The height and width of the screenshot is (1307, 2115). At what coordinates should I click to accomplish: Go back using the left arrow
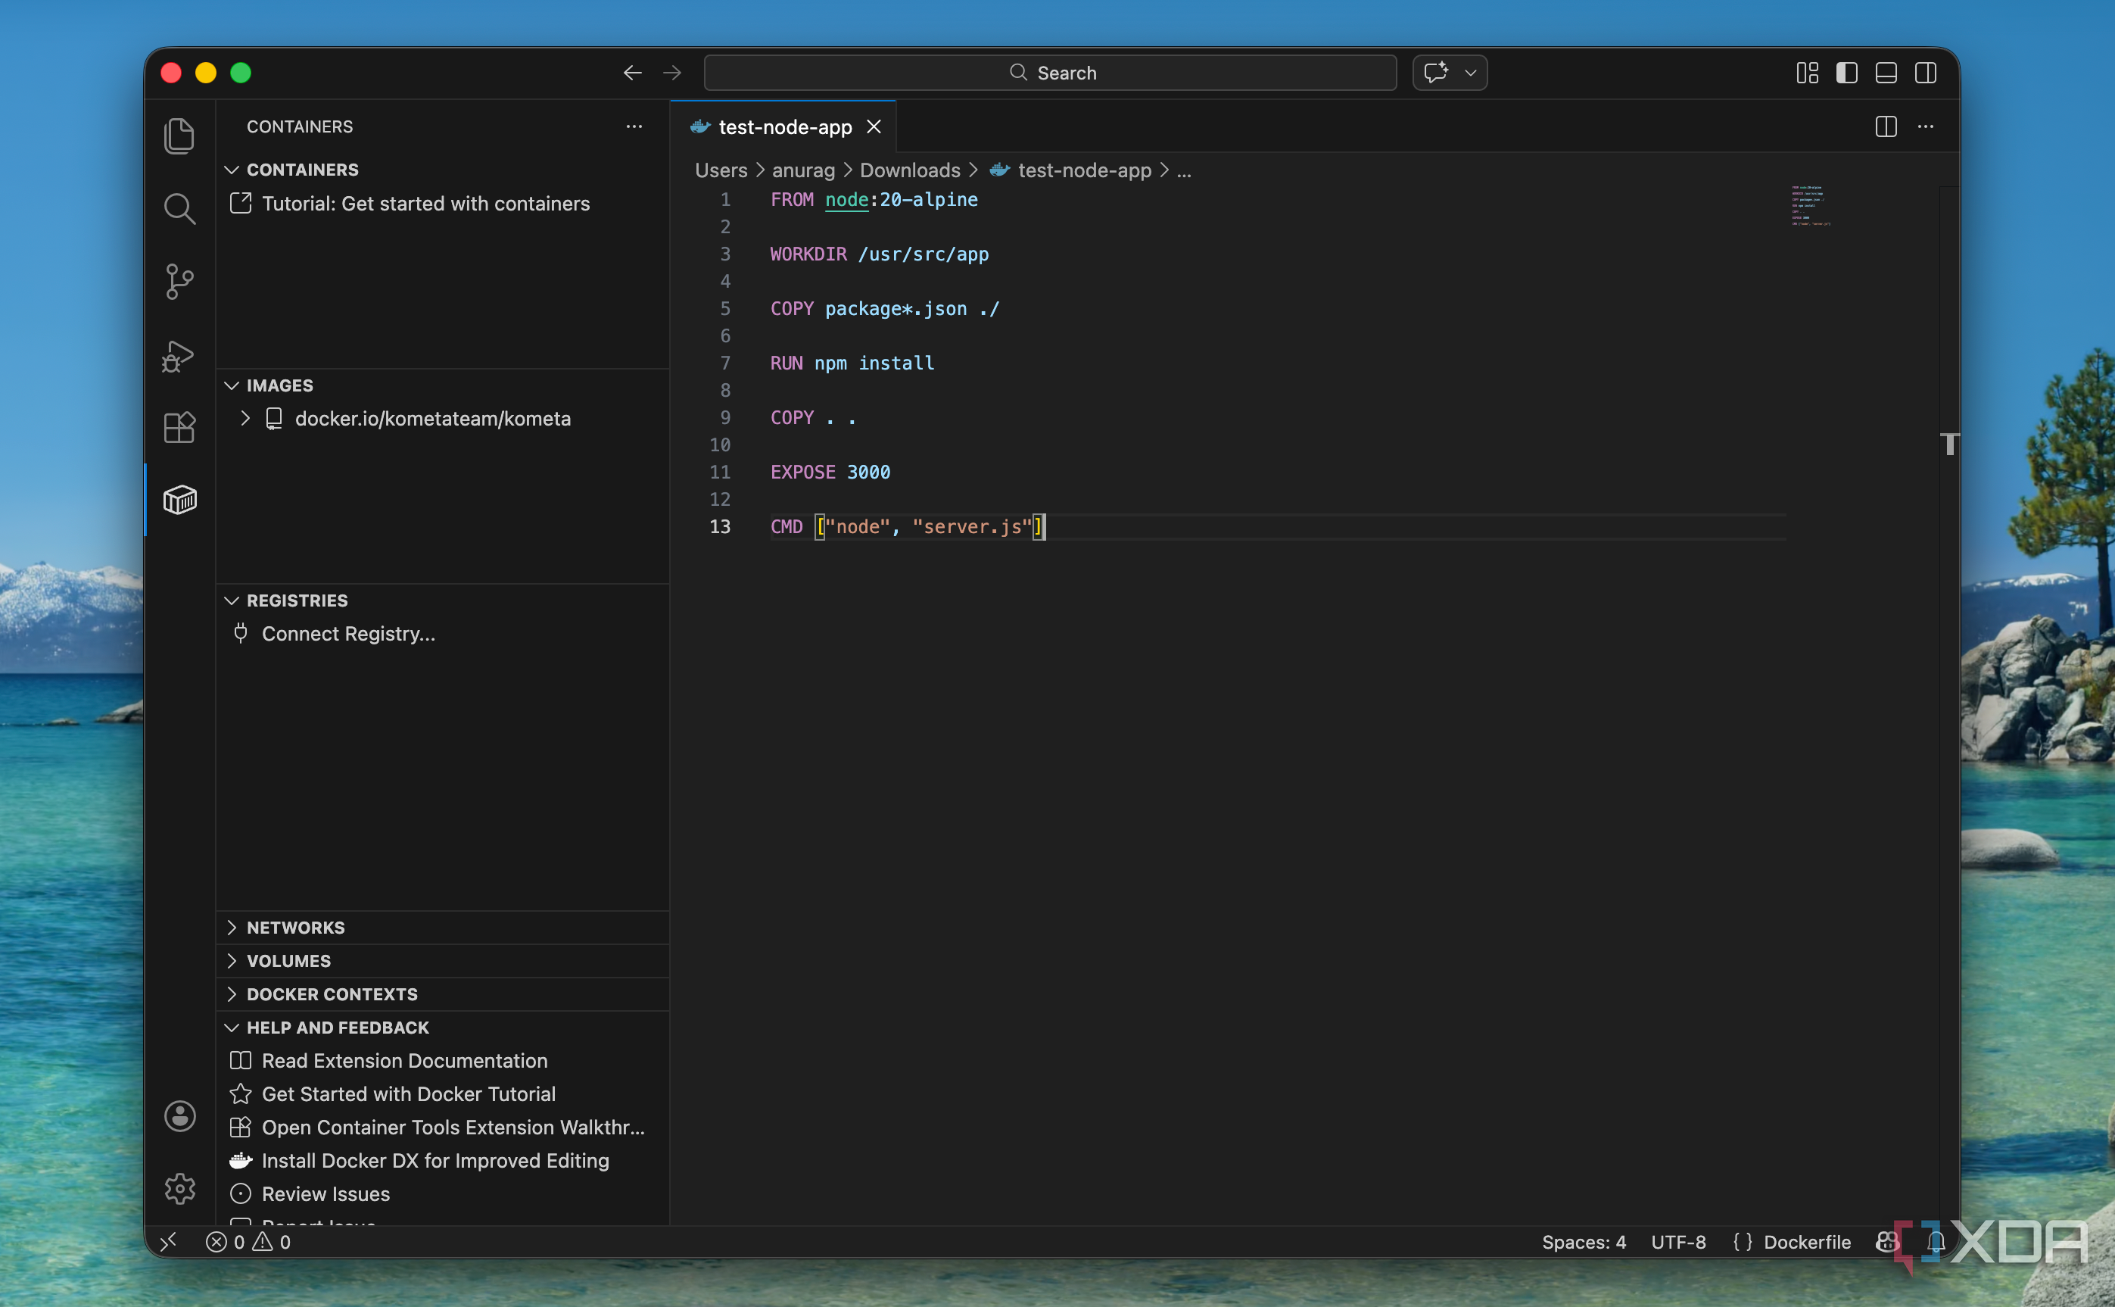[x=632, y=73]
